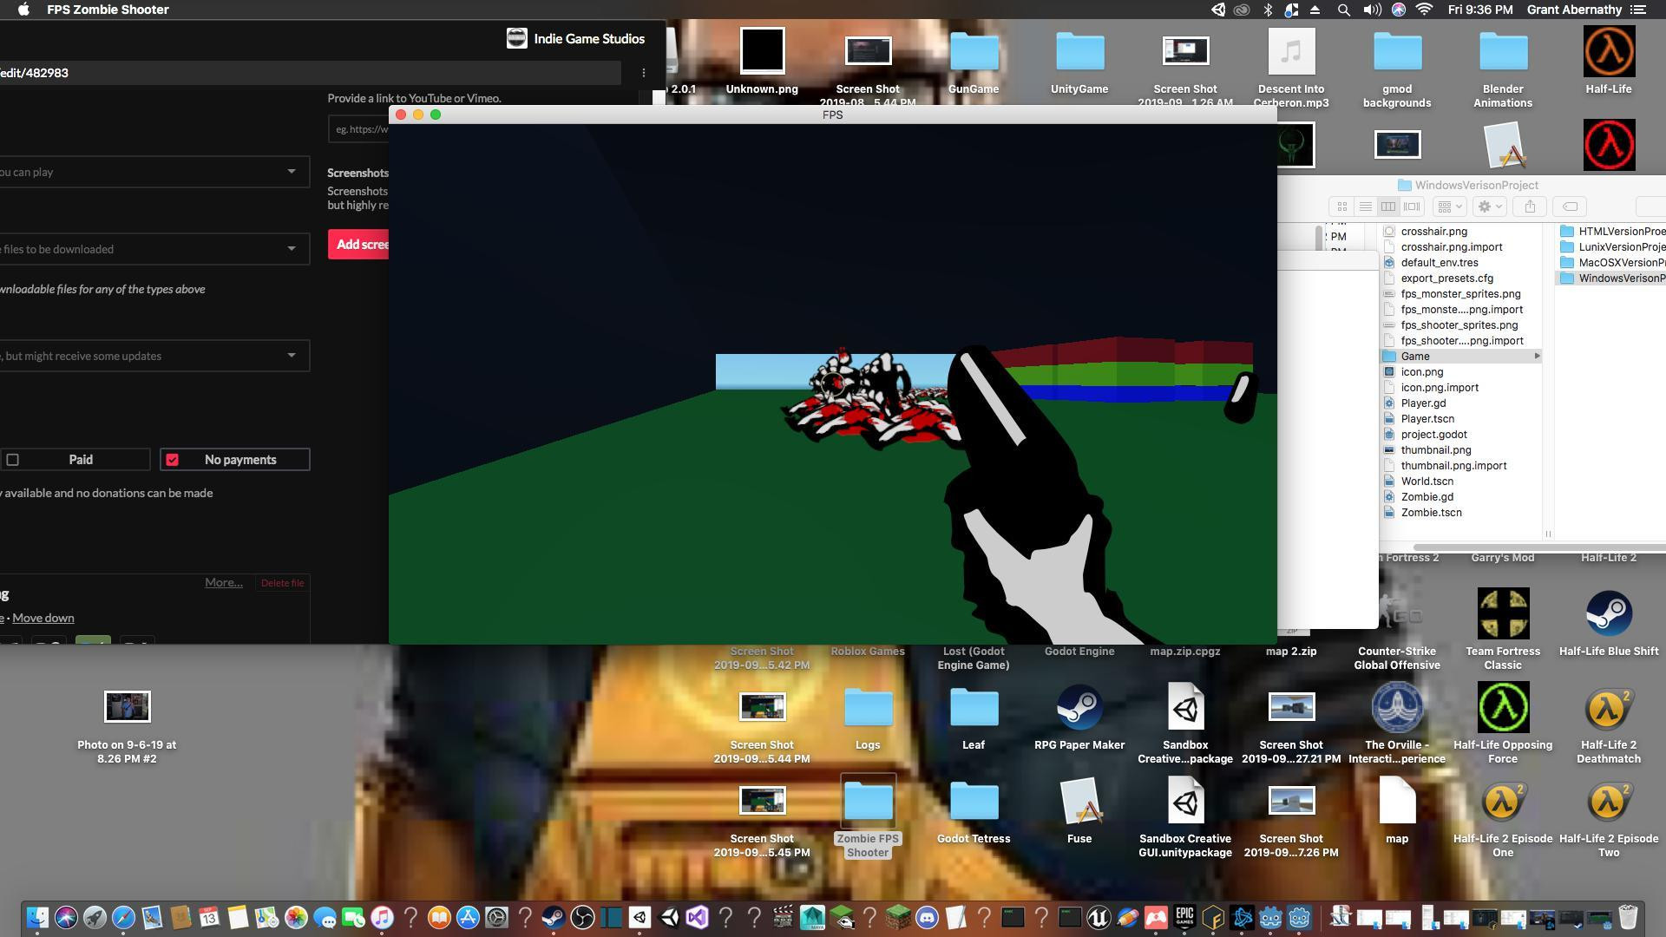Open the Apple menu
The width and height of the screenshot is (1666, 937).
click(24, 10)
